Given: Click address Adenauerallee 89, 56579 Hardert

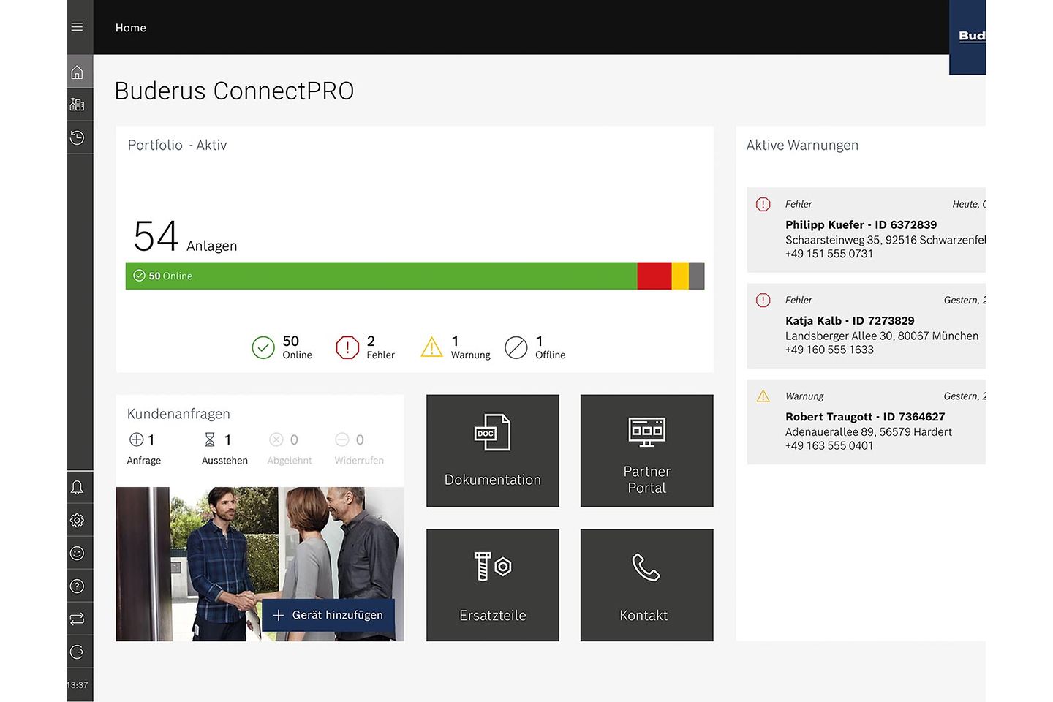Looking at the screenshot, I should (869, 431).
